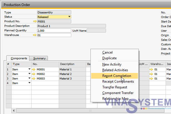Select the M0002 item number cell
The width and height of the screenshot is (171, 114).
point(45,74)
